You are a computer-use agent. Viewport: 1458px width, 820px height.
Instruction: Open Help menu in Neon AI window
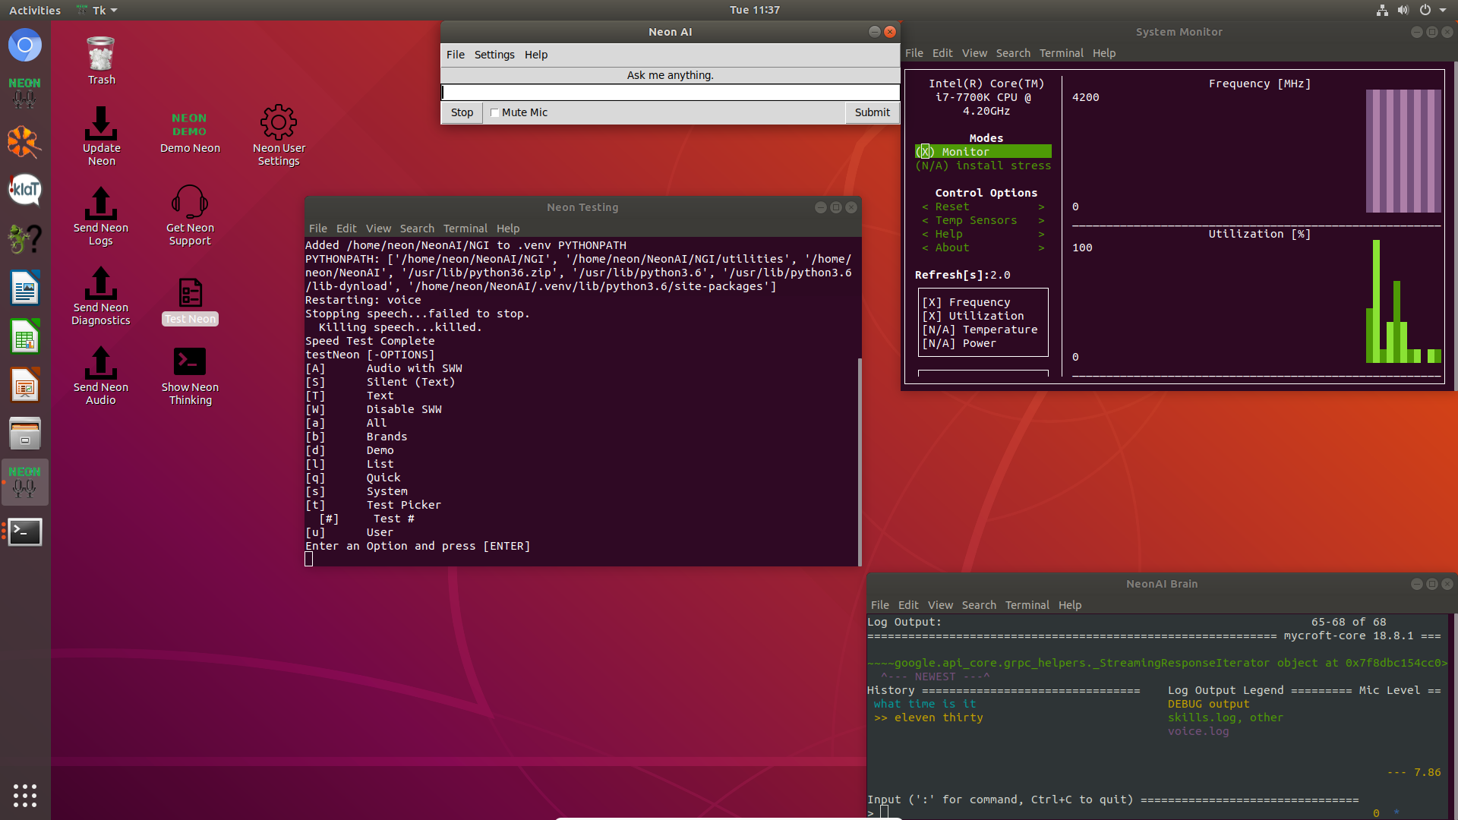536,55
